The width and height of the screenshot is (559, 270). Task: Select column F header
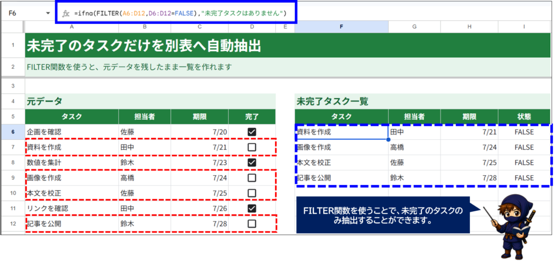pyautogui.click(x=342, y=27)
